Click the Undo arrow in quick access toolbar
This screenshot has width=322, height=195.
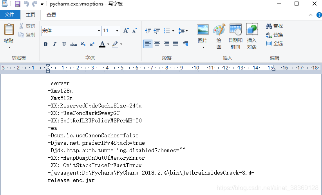click(27, 4)
